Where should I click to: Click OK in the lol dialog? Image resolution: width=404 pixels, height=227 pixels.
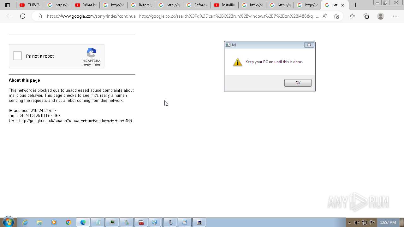point(298,83)
